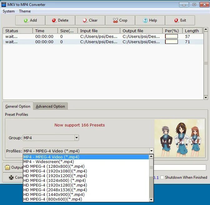Screen dimensions: 210x205
Task: Click the profiles list scrollbar thumb
Action: pyautogui.click(x=151, y=167)
